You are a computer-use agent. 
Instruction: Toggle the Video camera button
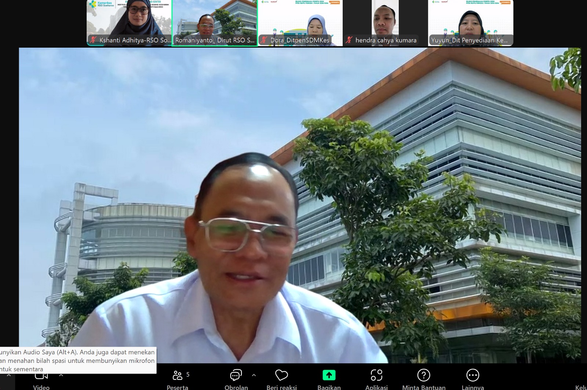coord(41,380)
